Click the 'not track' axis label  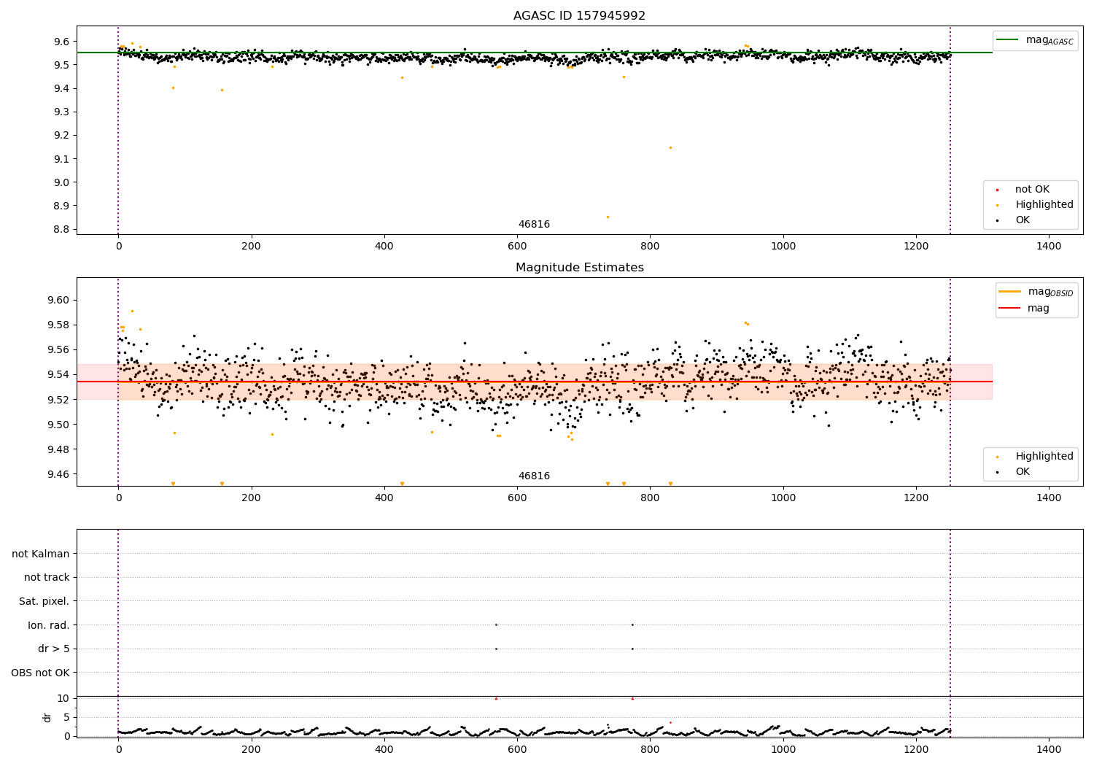(x=47, y=578)
